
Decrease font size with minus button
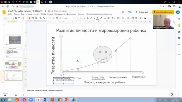click(x=77, y=18)
